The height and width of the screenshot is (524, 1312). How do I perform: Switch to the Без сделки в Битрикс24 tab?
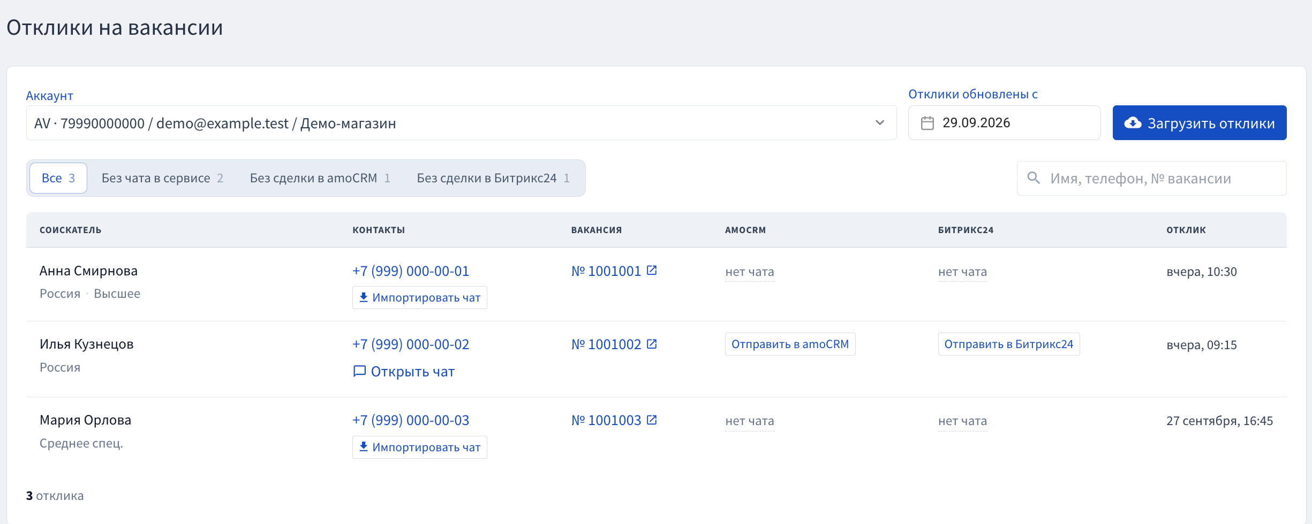pos(493,178)
